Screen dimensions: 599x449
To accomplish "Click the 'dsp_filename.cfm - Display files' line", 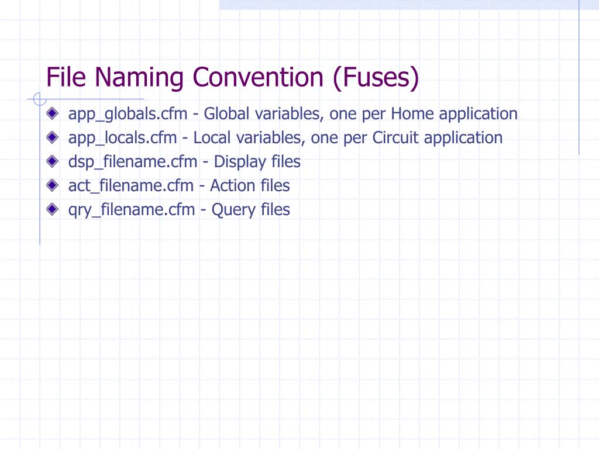I will pyautogui.click(x=184, y=163).
